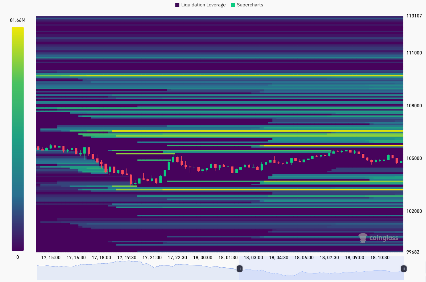426x282 pixels.
Task: Click the 105000 price axis label
Action: [414, 158]
